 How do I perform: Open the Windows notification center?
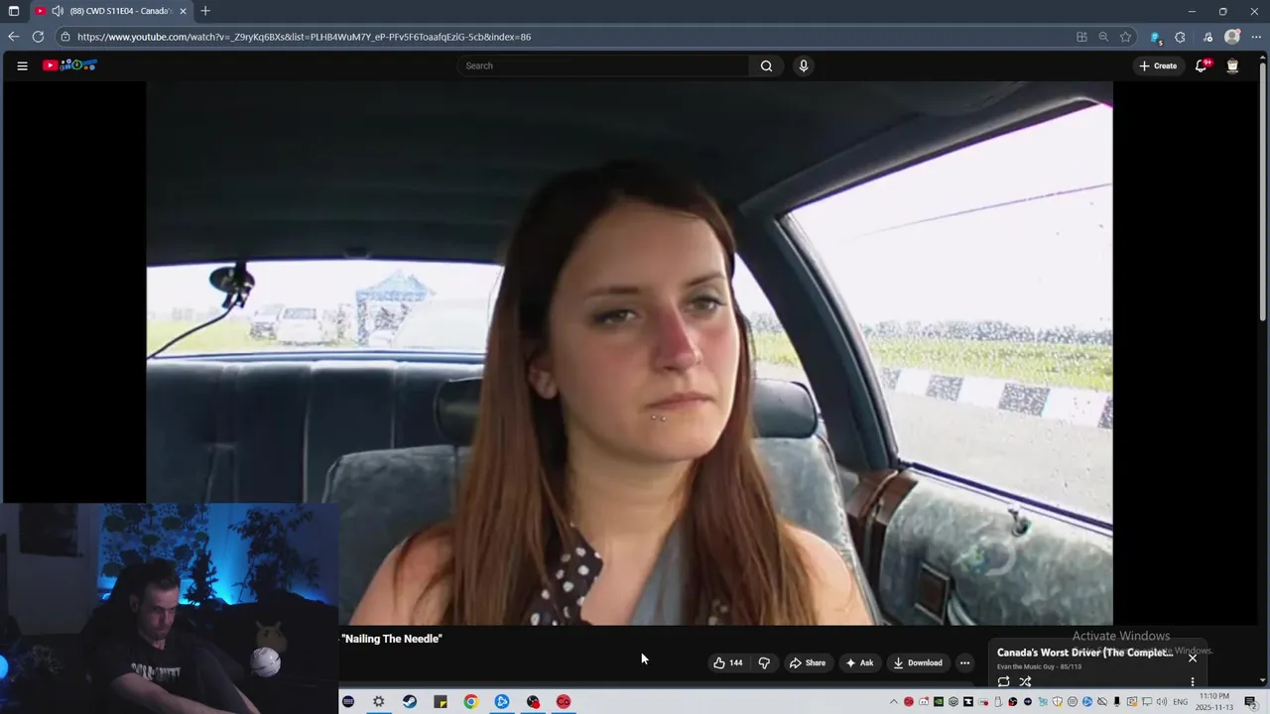click(1250, 701)
